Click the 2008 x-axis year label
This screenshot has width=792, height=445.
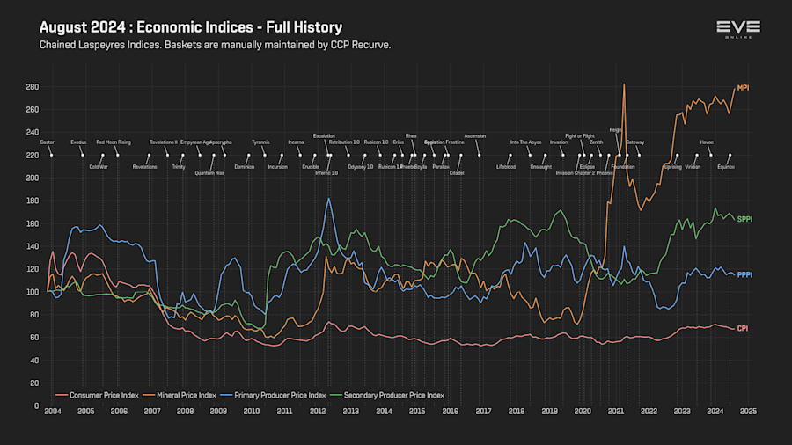185,412
